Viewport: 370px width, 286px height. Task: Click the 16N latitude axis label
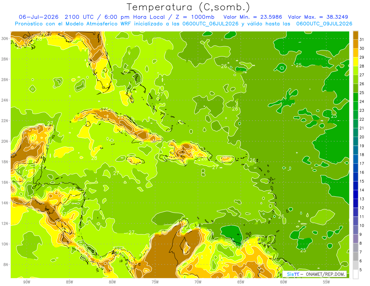click(x=4, y=182)
